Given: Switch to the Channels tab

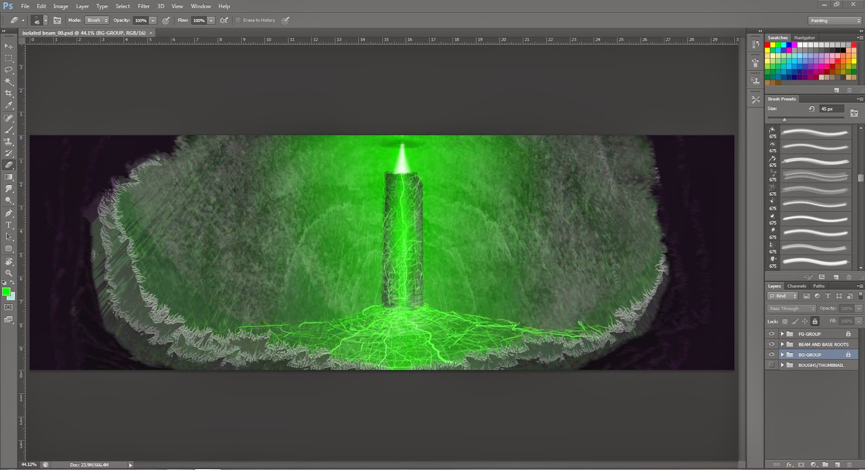Looking at the screenshot, I should coord(796,286).
